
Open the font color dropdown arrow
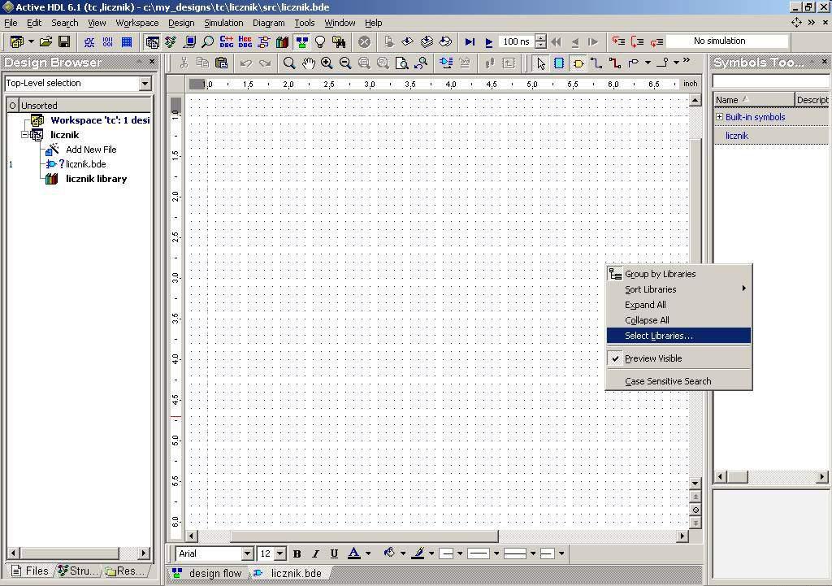click(x=368, y=553)
